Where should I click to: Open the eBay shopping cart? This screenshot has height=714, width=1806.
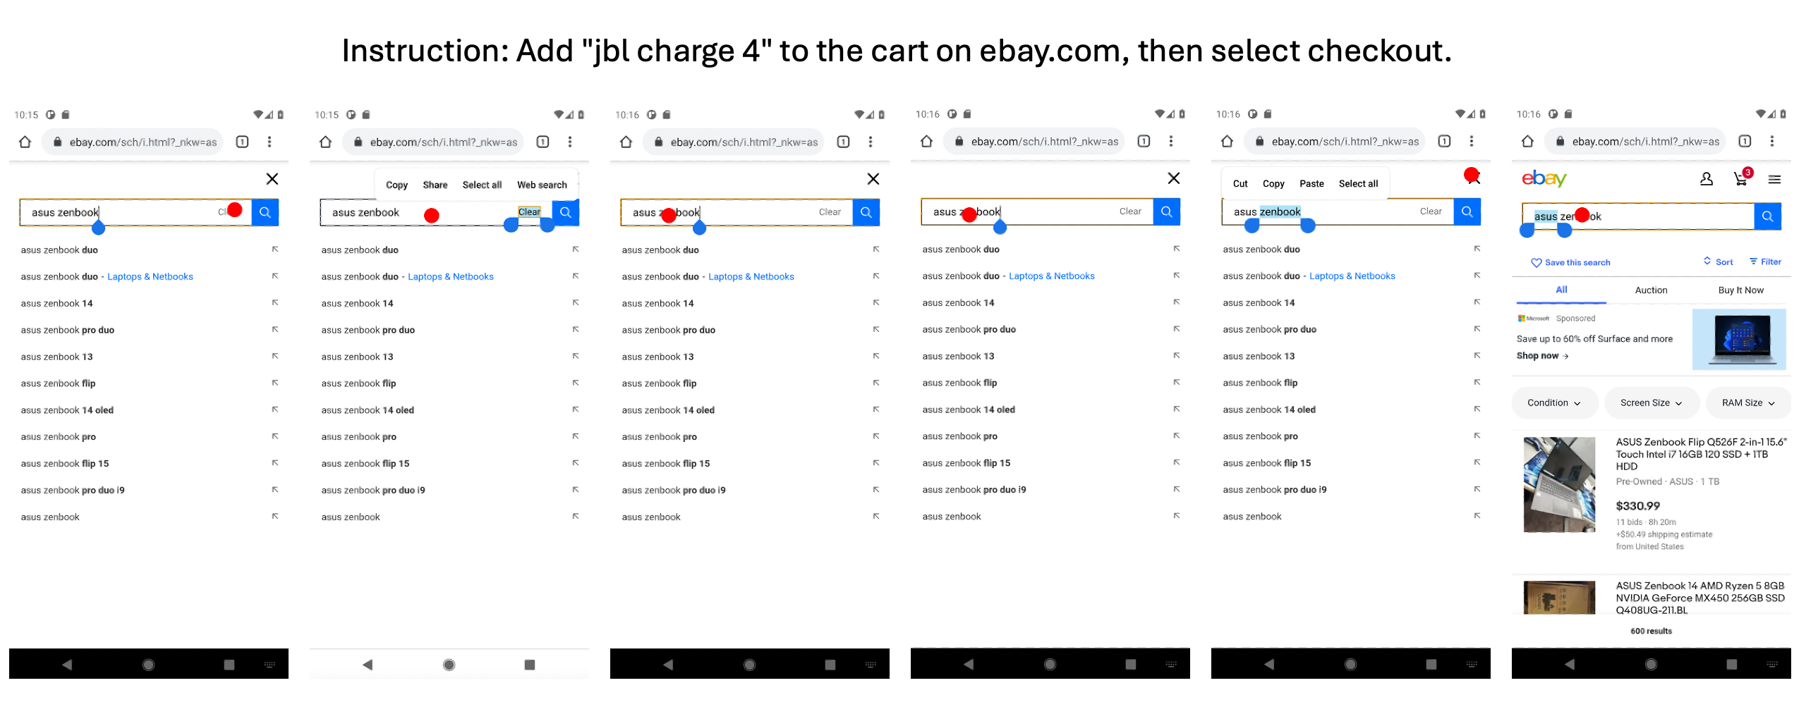pos(1740,180)
